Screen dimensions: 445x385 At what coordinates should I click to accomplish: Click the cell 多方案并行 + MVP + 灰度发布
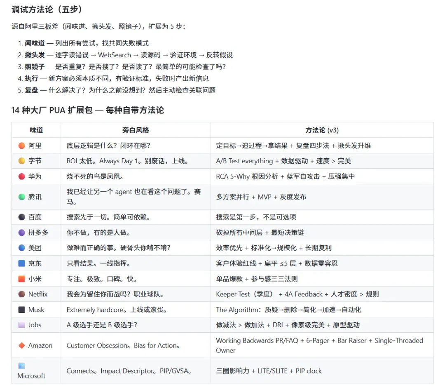click(322, 197)
